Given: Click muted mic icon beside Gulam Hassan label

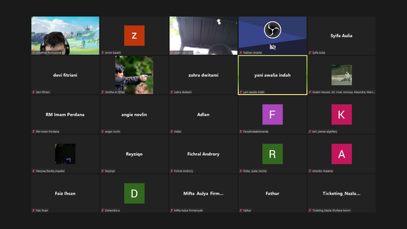Looking at the screenshot, I should 310,92.
